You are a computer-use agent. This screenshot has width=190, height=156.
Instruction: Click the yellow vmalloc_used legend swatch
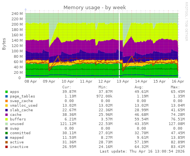click(6, 106)
